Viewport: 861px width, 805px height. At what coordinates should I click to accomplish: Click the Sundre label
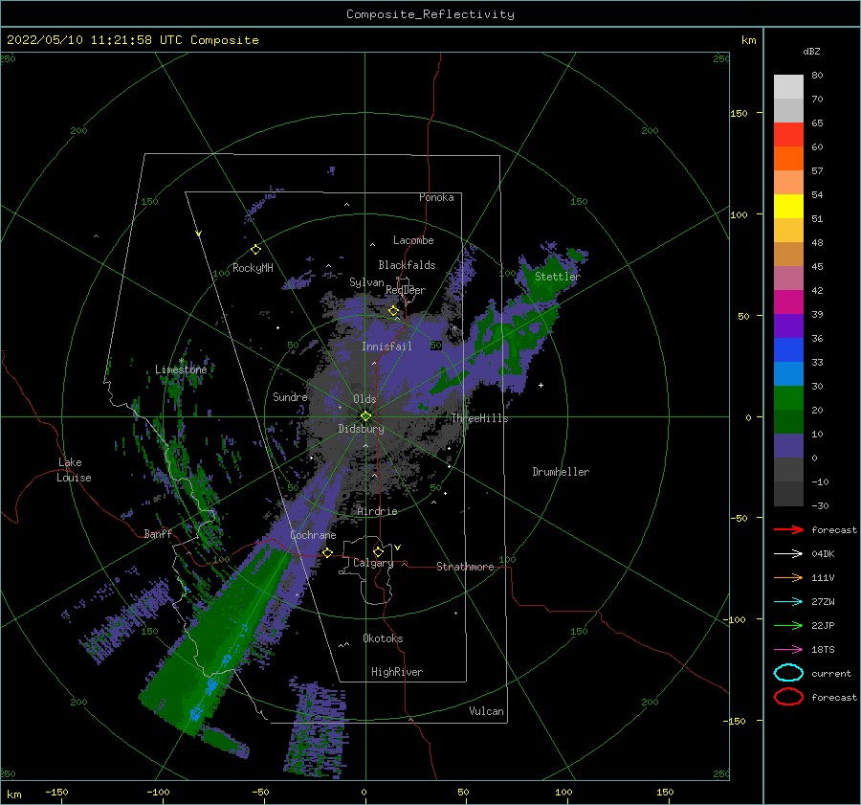(290, 396)
